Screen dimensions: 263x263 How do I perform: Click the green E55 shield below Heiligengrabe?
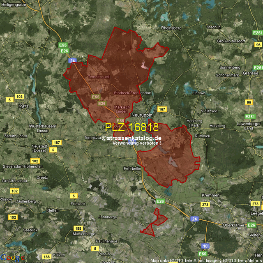63,45
